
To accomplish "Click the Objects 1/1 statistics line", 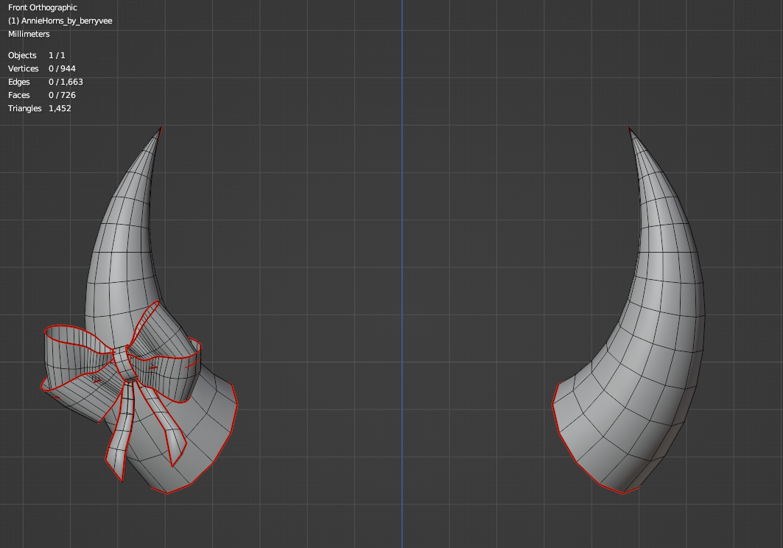I will point(35,55).
